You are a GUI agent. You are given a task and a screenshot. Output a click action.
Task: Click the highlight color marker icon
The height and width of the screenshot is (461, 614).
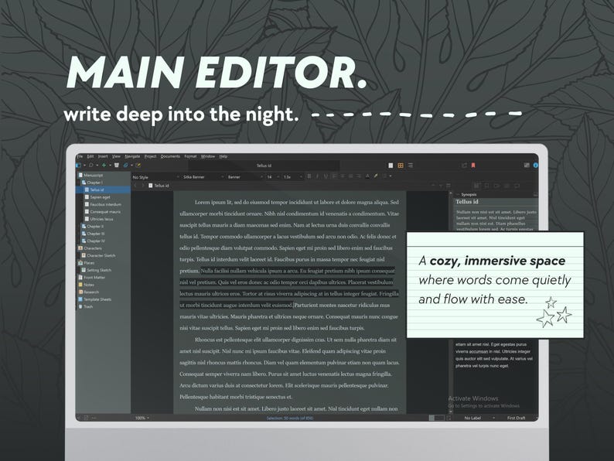click(376, 176)
